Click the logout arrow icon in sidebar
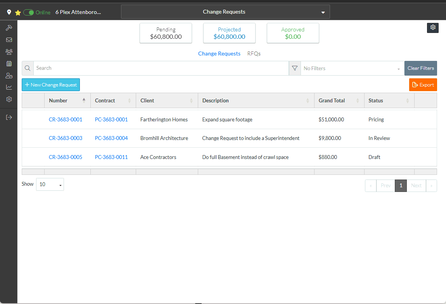 [x=9, y=117]
